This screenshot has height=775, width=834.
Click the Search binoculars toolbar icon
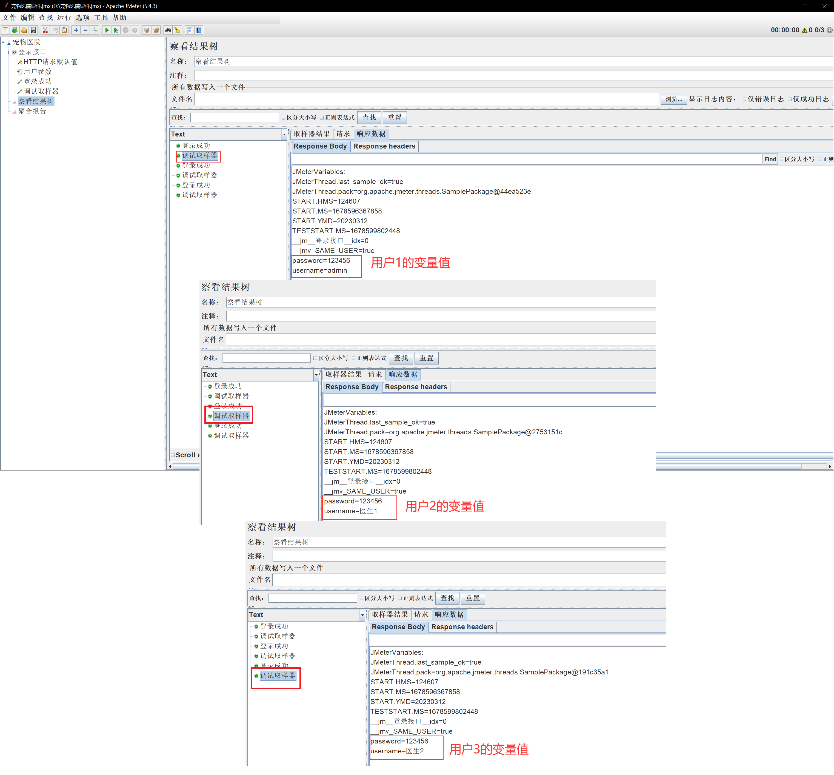point(168,30)
